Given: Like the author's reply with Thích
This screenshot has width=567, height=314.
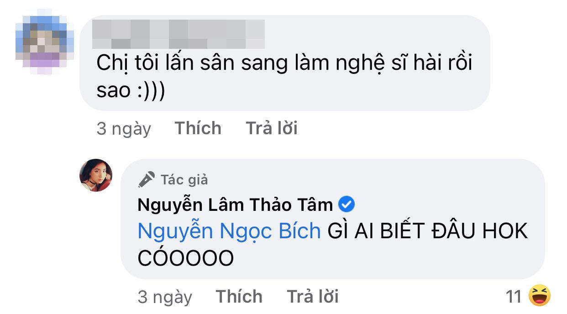Looking at the screenshot, I should coord(239,297).
